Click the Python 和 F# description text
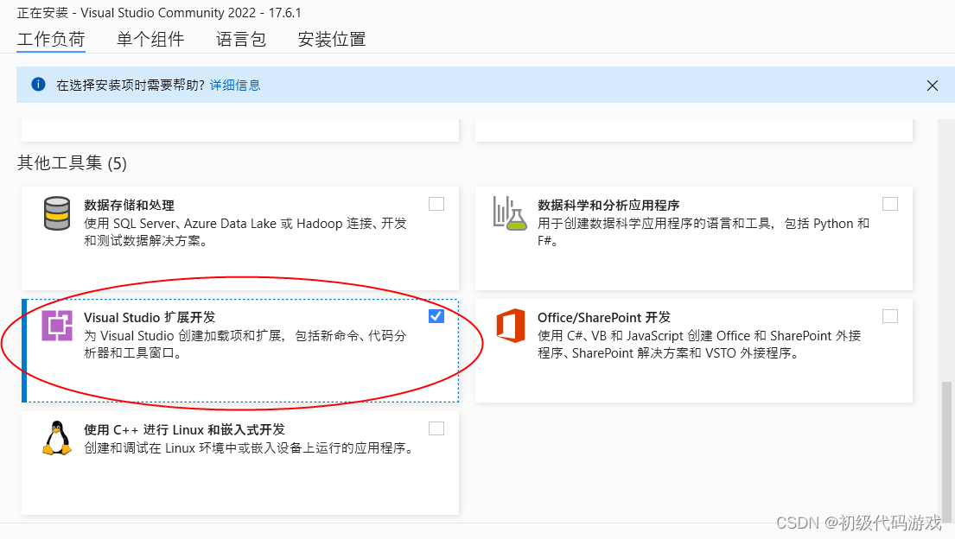 [x=704, y=232]
